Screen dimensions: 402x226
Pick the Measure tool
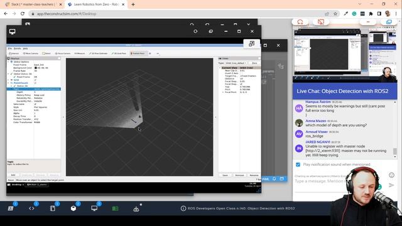tap(80, 53)
